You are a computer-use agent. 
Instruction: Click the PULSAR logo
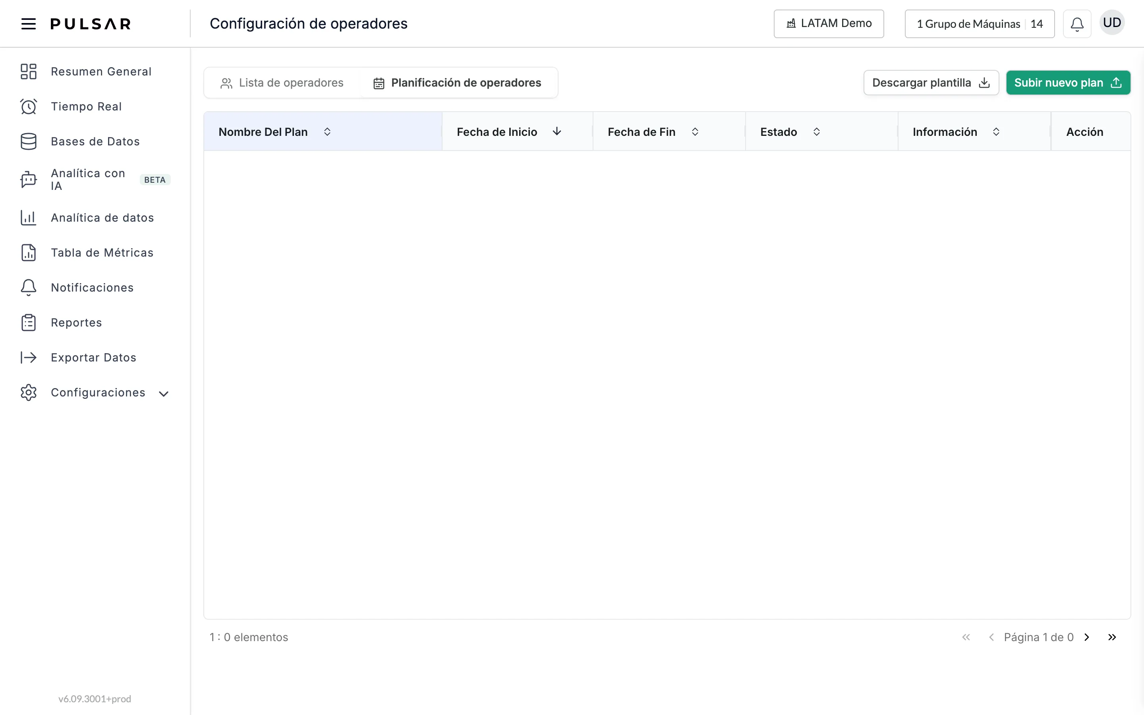coord(91,24)
